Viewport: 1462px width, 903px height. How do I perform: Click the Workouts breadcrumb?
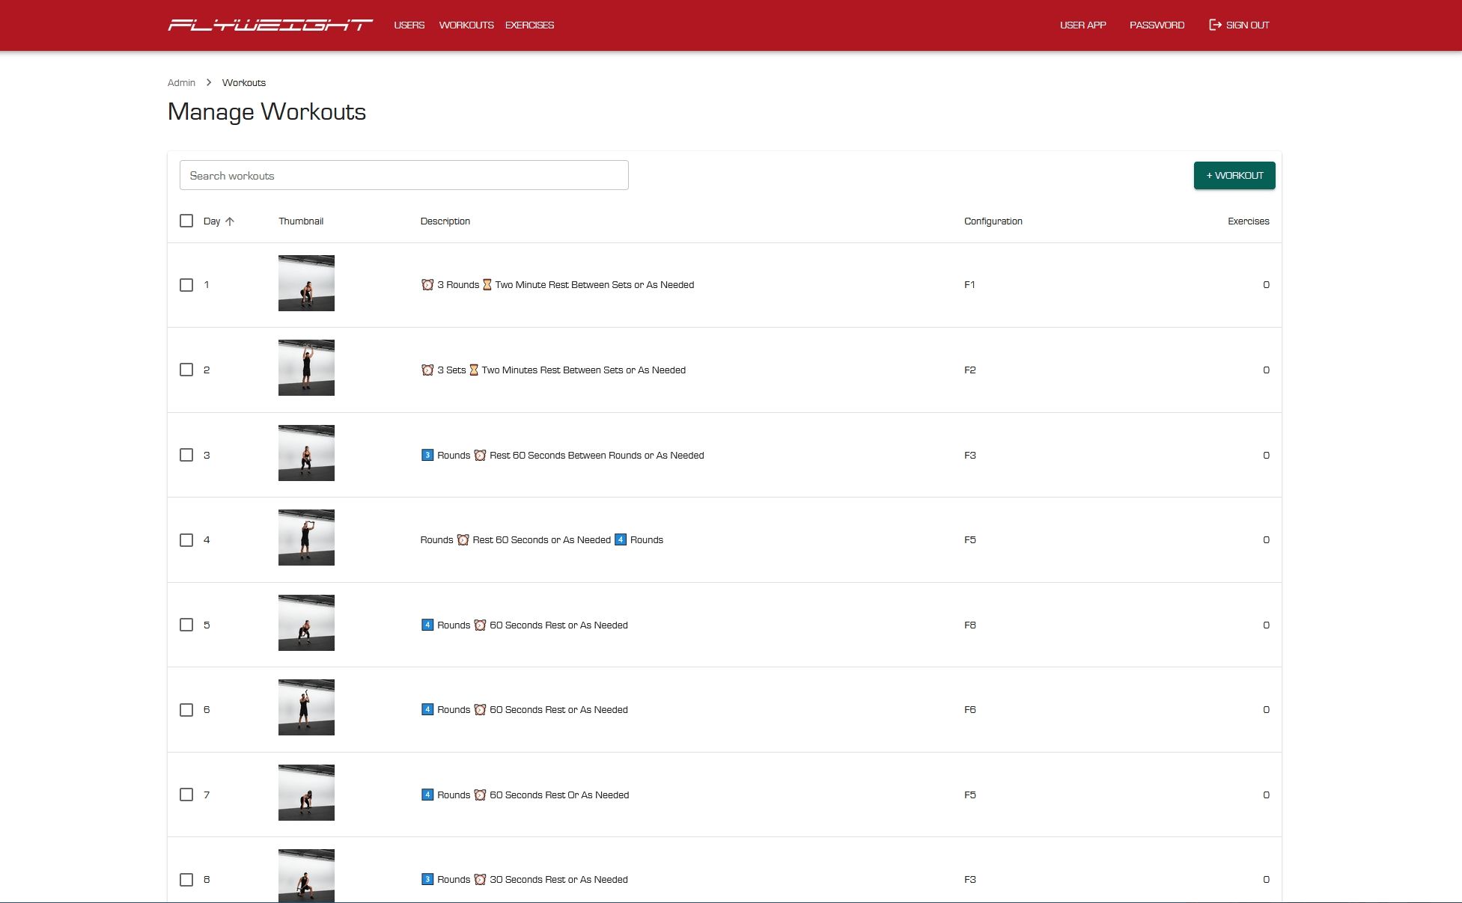(x=244, y=82)
